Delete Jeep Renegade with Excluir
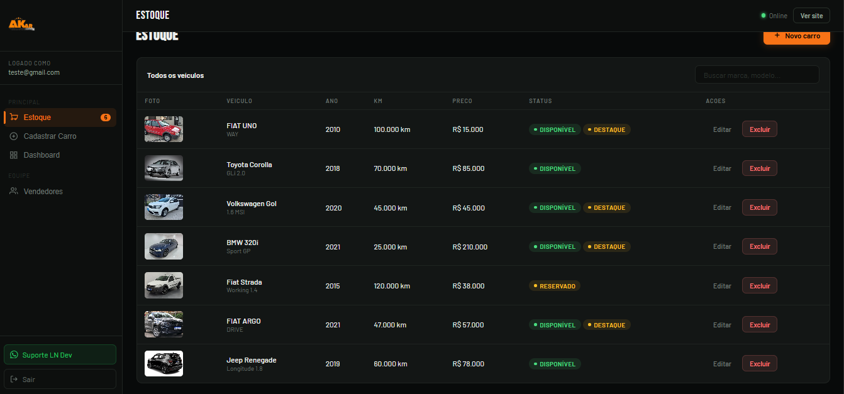 click(x=760, y=363)
